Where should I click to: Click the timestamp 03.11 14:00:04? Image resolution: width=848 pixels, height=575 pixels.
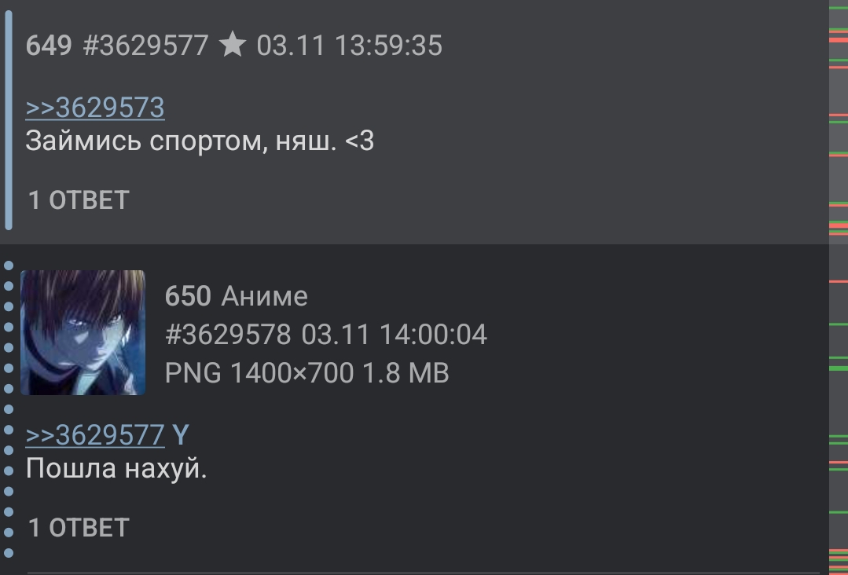coord(395,334)
